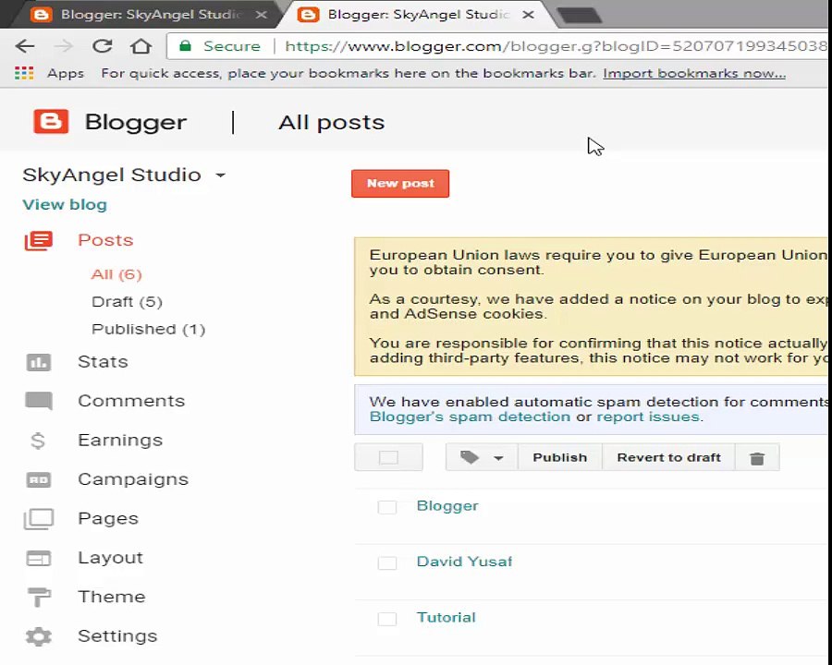This screenshot has width=832, height=665.
Task: Open the label tag icon dropdown
Action: (x=482, y=457)
